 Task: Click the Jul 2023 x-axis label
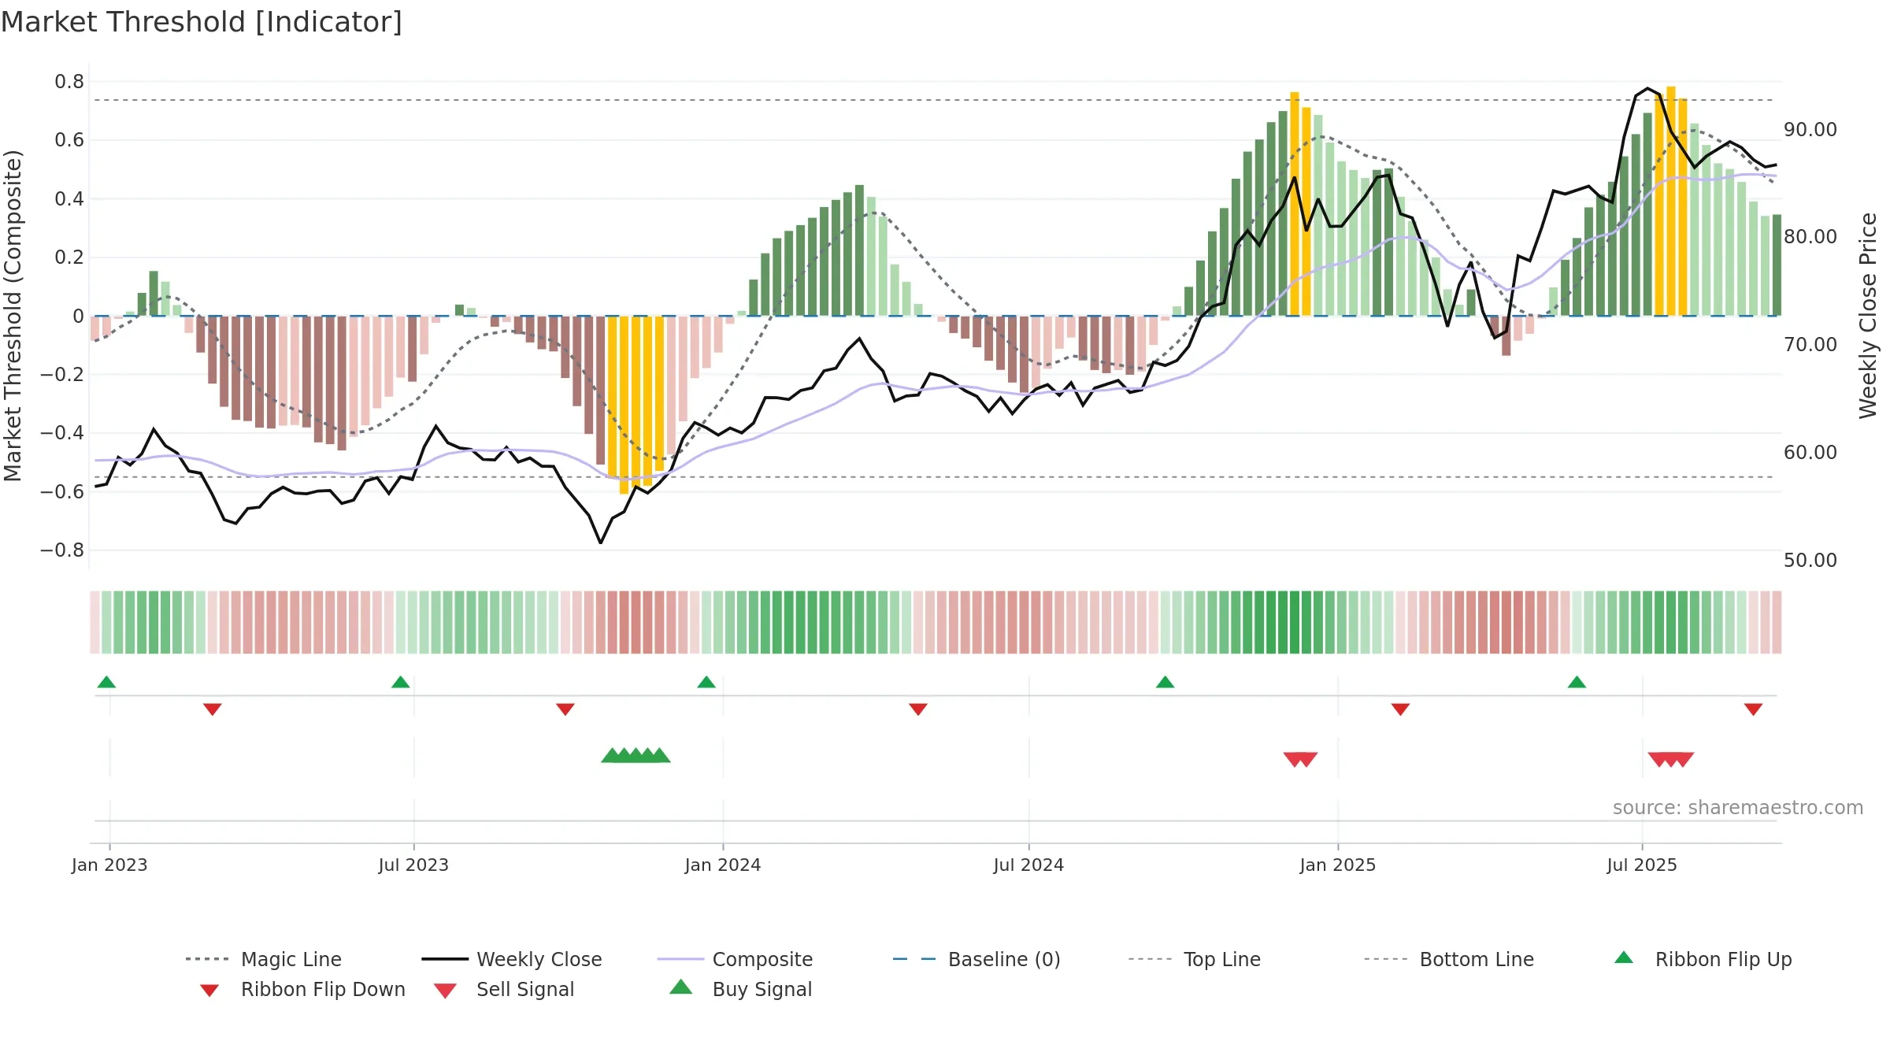pyautogui.click(x=413, y=865)
